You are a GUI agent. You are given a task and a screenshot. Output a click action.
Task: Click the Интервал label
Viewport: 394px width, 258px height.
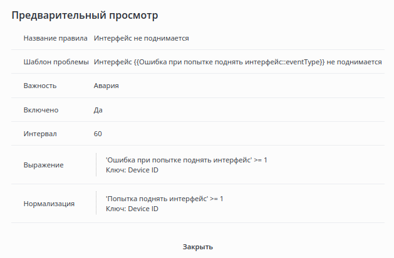40,134
